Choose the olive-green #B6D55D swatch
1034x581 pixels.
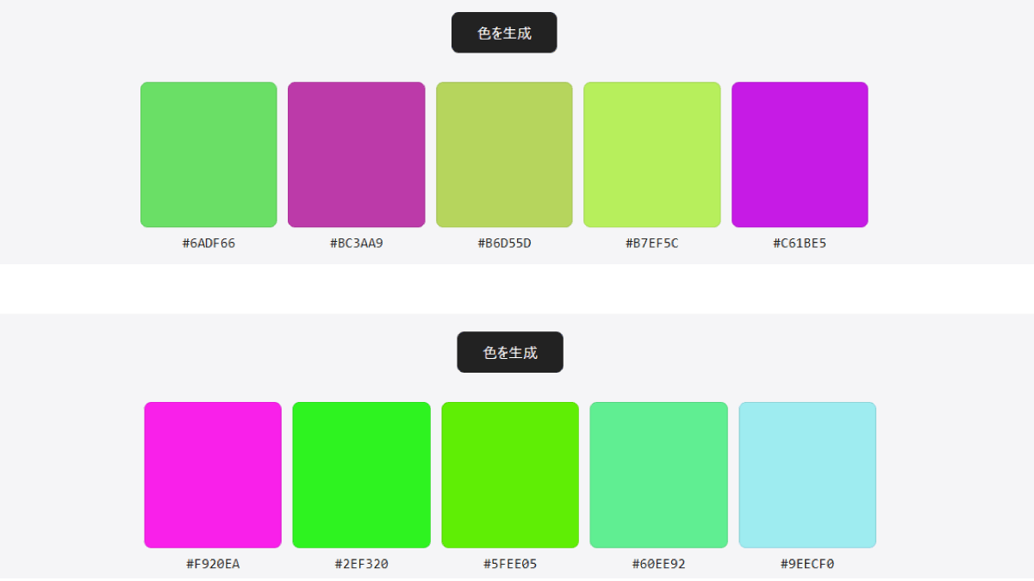click(504, 155)
